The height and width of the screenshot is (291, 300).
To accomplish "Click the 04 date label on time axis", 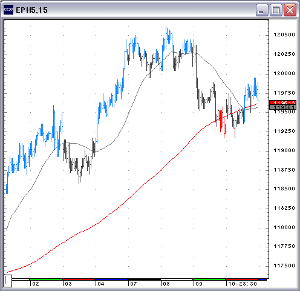I will [x=101, y=284].
